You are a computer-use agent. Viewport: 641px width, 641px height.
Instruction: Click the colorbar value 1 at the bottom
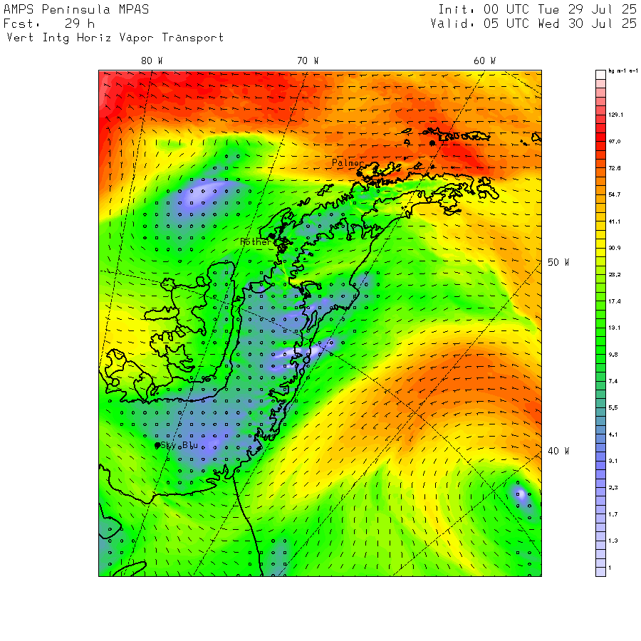click(610, 568)
